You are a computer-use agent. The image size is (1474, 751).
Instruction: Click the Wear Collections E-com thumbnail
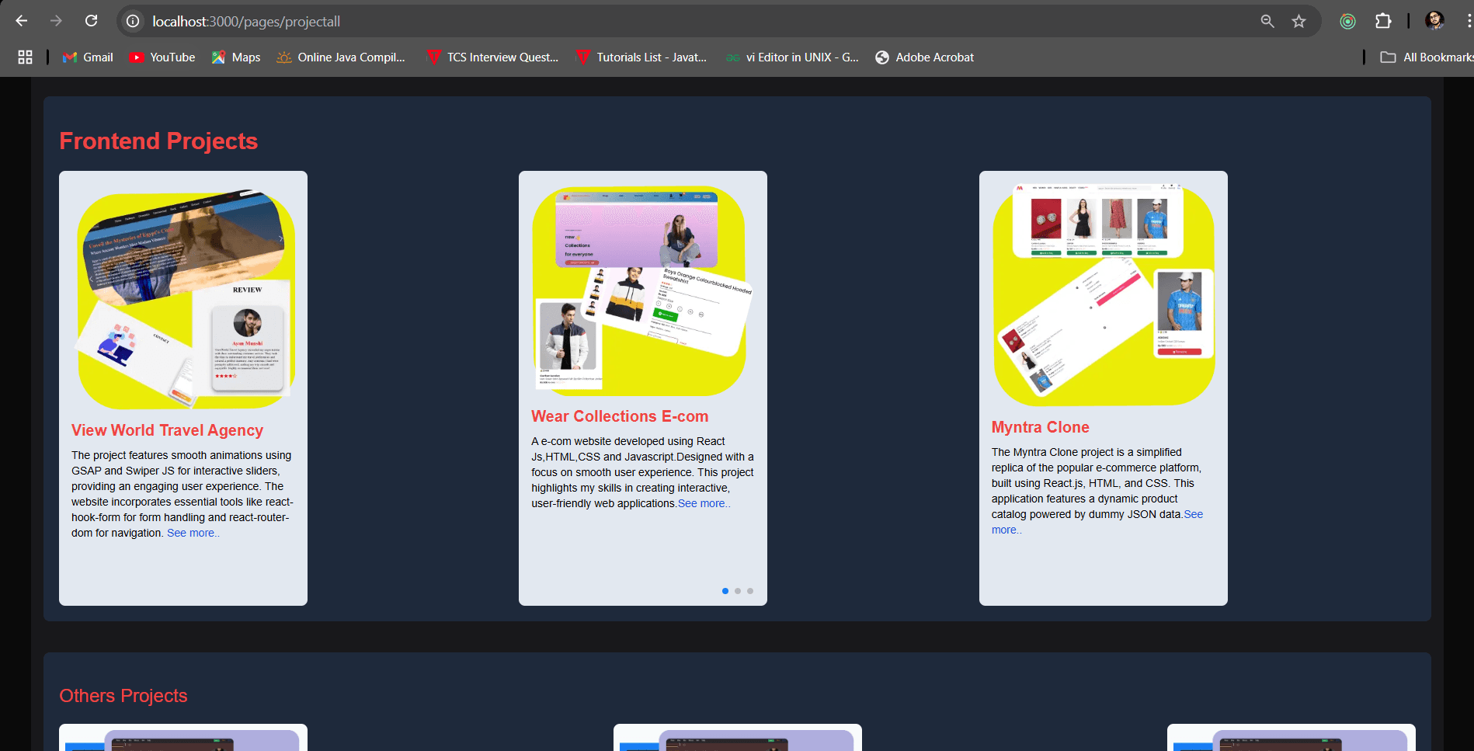[x=643, y=290]
